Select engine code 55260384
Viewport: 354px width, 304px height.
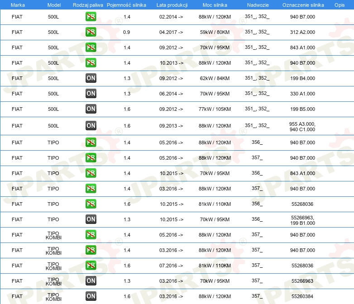302,296
